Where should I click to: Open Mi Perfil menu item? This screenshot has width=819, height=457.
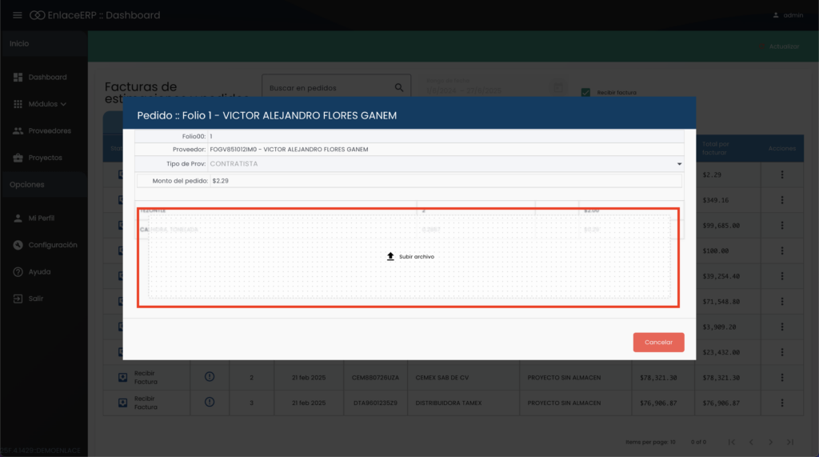click(41, 218)
